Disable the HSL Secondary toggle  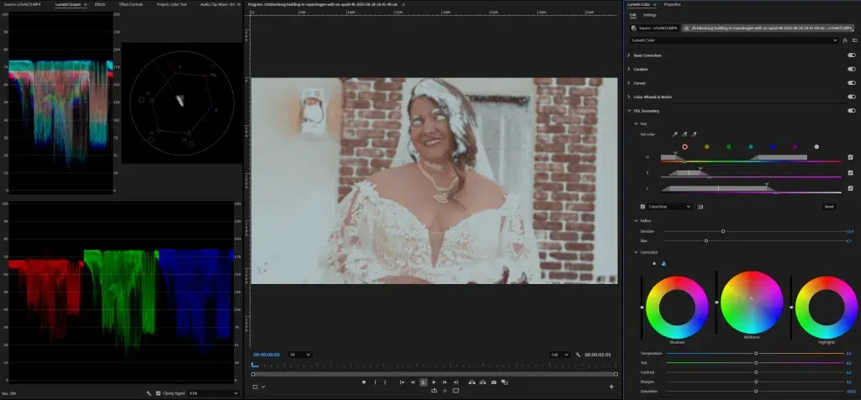pos(851,110)
